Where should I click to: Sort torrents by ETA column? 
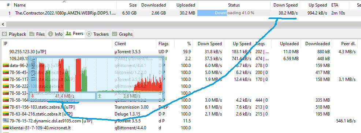pyautogui.click(x=339, y=5)
